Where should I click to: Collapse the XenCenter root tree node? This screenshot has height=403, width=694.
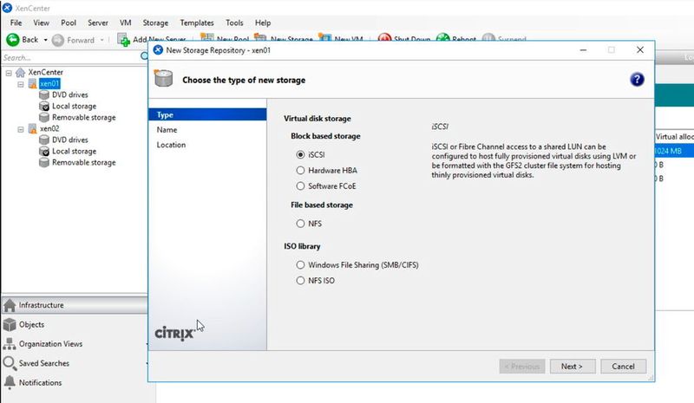click(9, 73)
